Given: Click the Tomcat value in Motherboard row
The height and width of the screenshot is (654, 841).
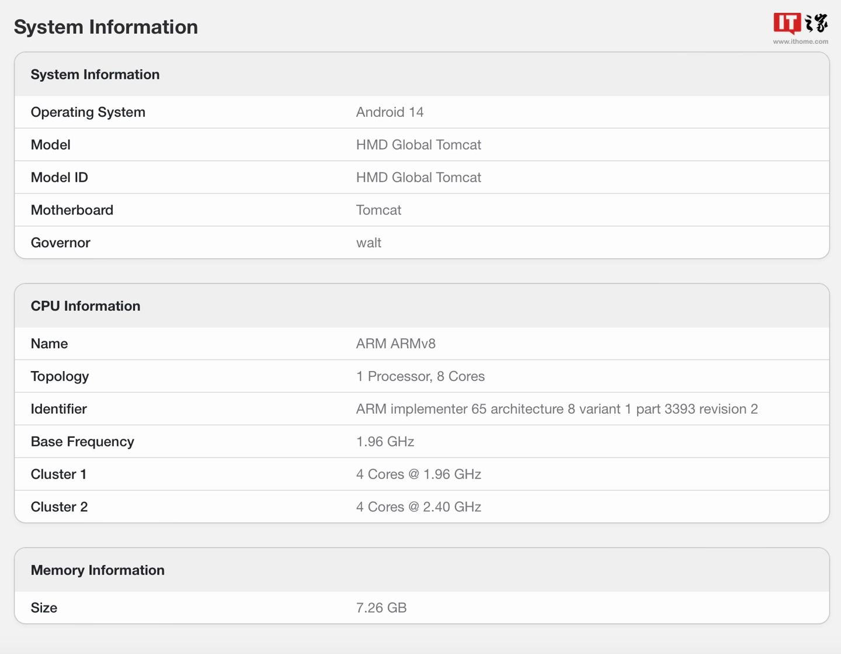Looking at the screenshot, I should pyautogui.click(x=378, y=210).
